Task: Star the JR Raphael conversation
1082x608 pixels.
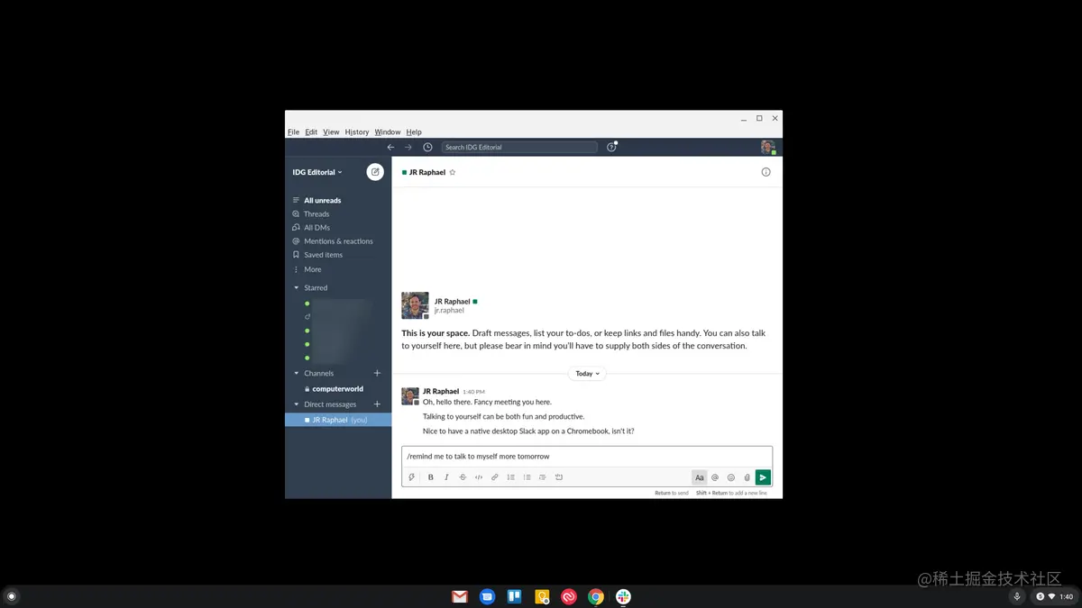Action: (453, 172)
